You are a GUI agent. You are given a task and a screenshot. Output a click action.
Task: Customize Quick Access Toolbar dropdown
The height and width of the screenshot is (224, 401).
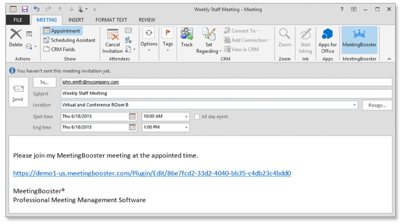coord(94,10)
